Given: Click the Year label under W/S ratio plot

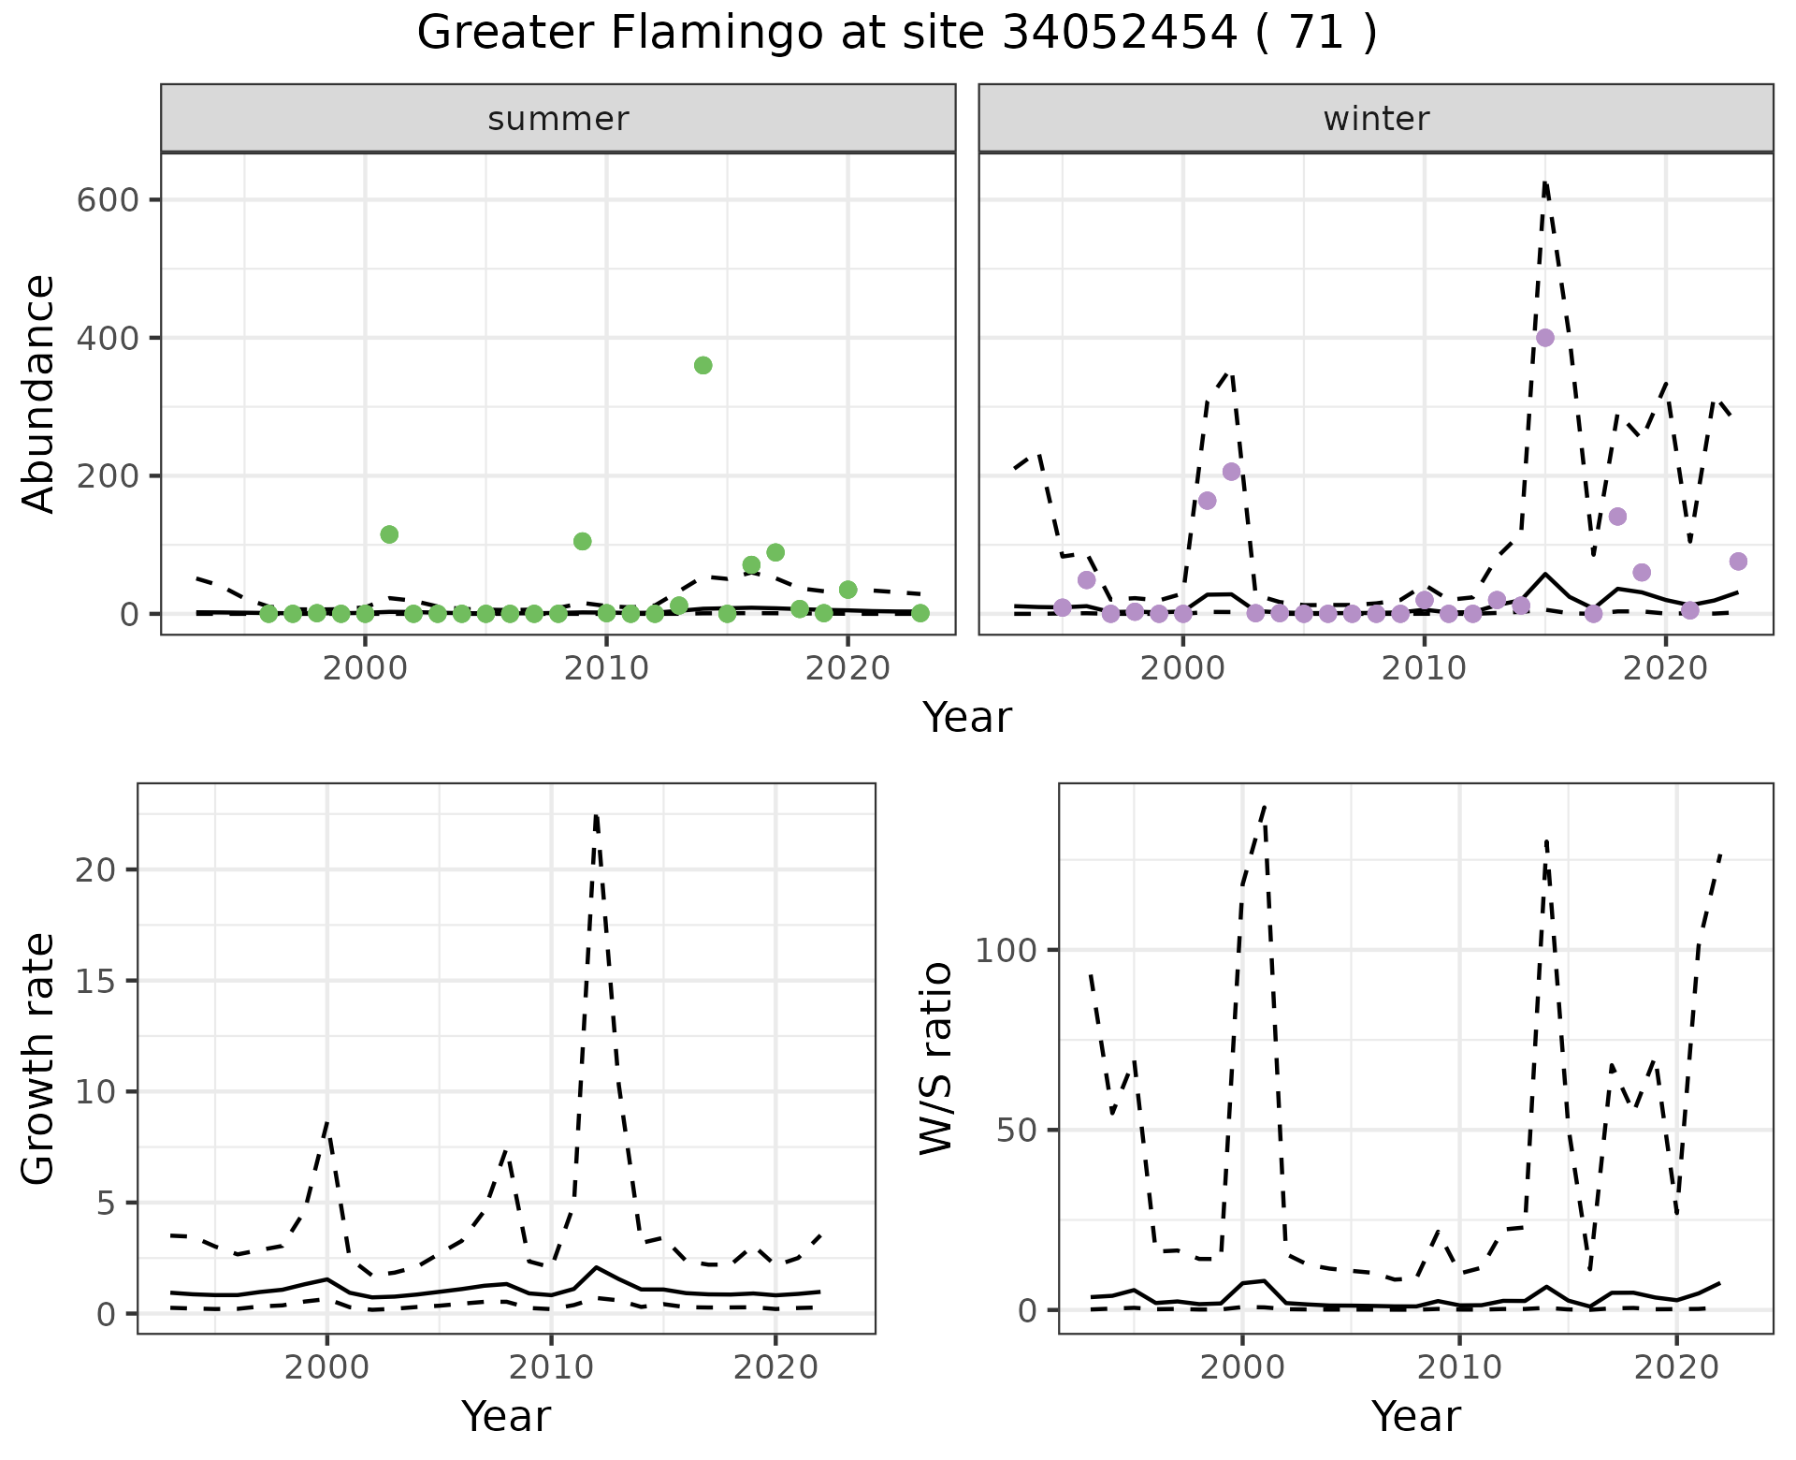Looking at the screenshot, I should [1415, 1416].
